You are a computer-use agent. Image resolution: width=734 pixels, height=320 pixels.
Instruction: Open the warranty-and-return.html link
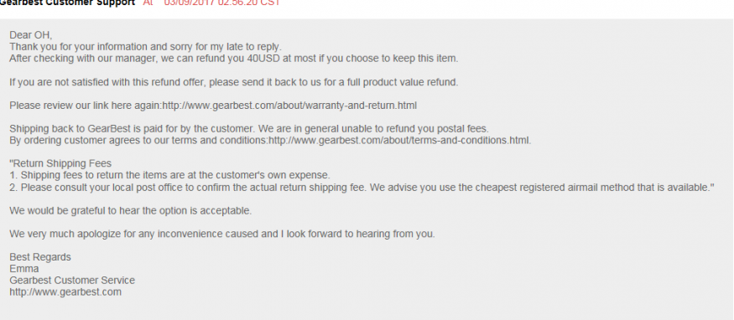click(289, 106)
